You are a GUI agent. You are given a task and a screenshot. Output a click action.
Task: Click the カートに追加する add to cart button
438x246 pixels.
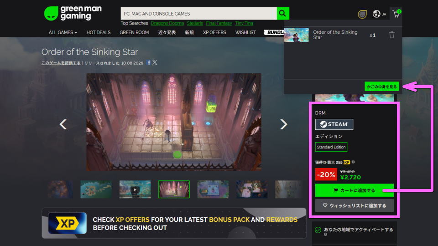click(x=354, y=190)
